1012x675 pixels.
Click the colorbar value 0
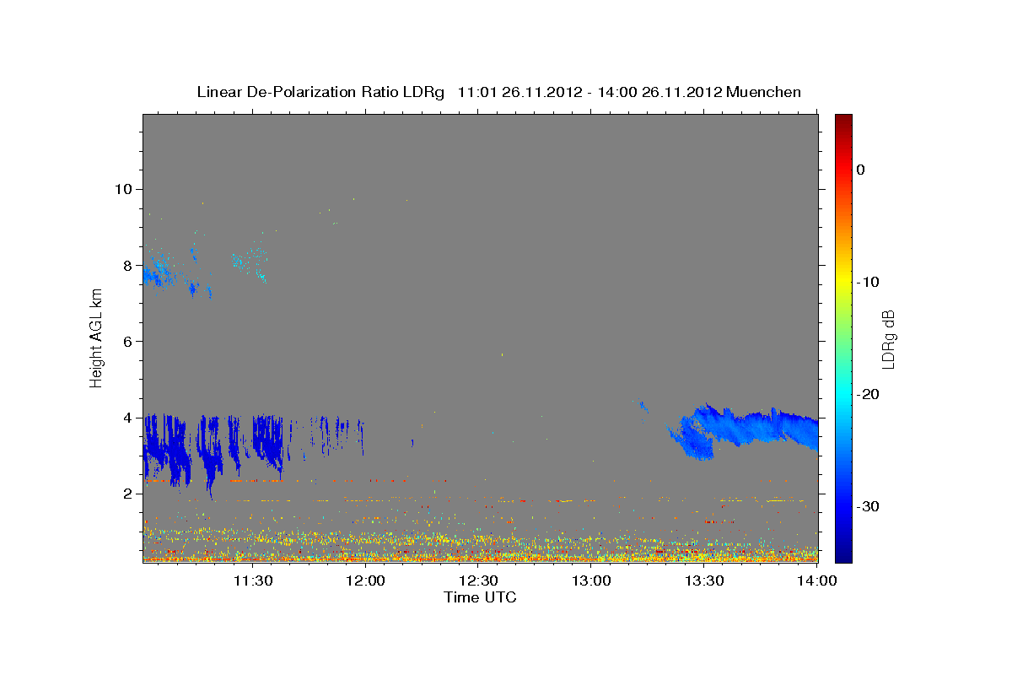[861, 170]
